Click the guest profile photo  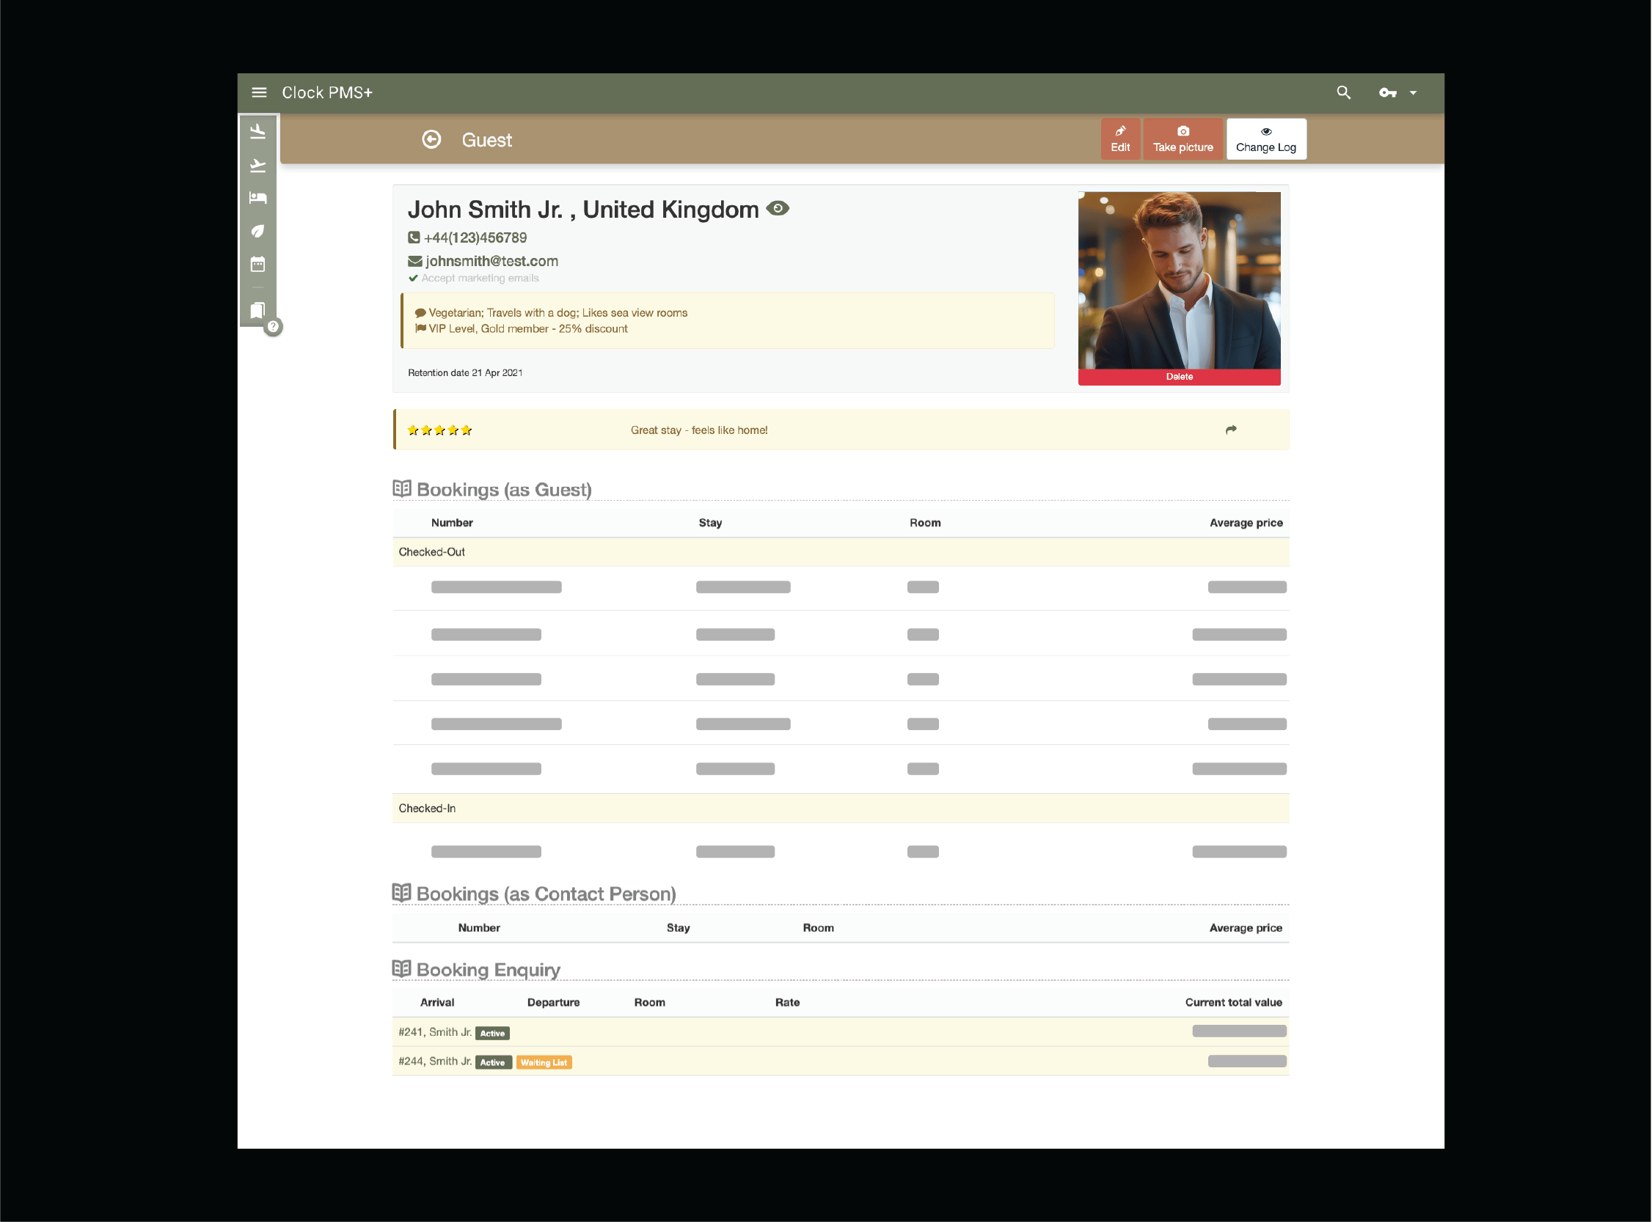tap(1179, 279)
